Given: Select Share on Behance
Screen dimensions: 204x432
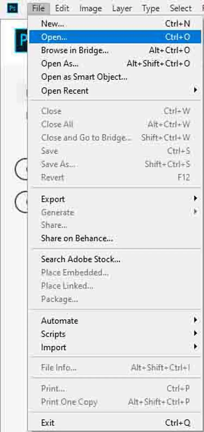Looking at the screenshot, I should (x=77, y=238).
